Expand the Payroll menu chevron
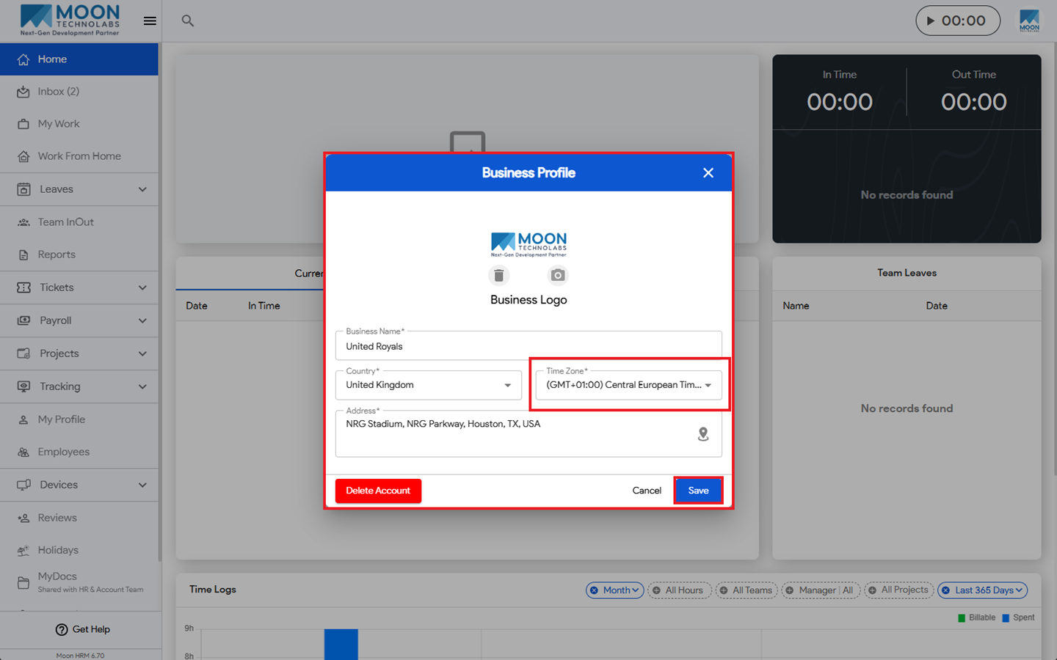Image resolution: width=1057 pixels, height=660 pixels. tap(142, 320)
